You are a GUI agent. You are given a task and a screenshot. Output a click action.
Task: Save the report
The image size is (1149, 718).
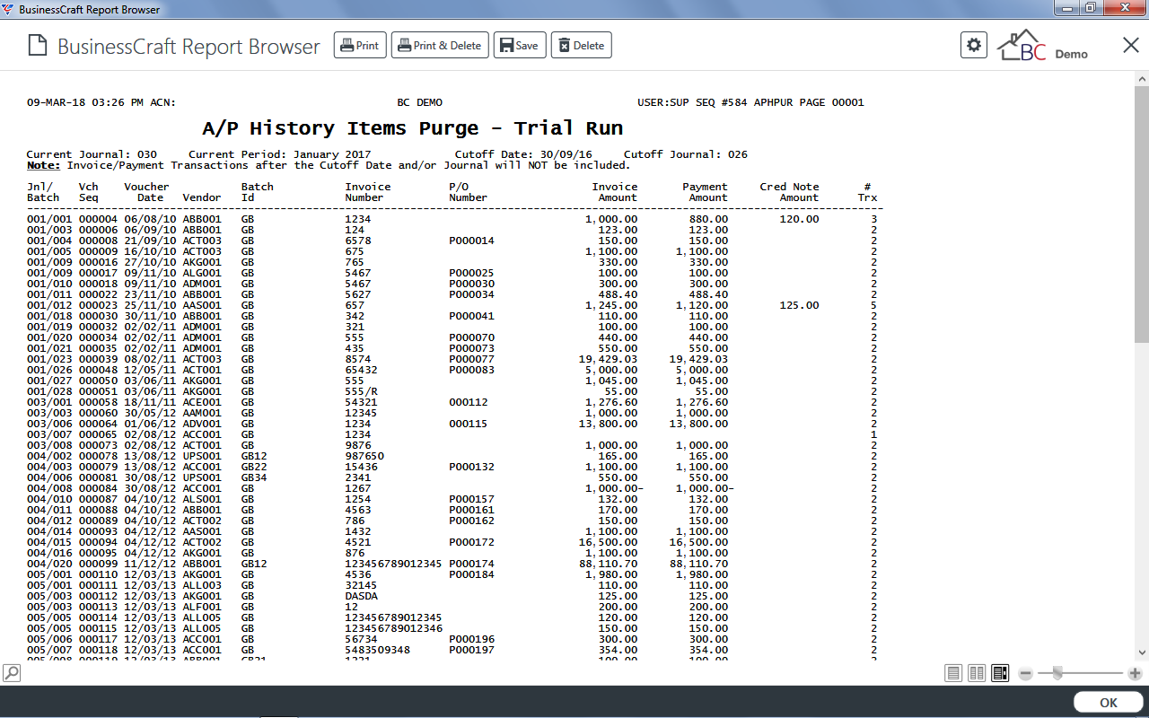pos(520,46)
